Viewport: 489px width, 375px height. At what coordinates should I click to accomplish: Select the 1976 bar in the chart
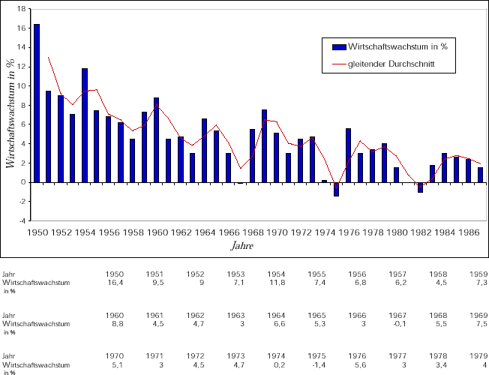(349, 155)
